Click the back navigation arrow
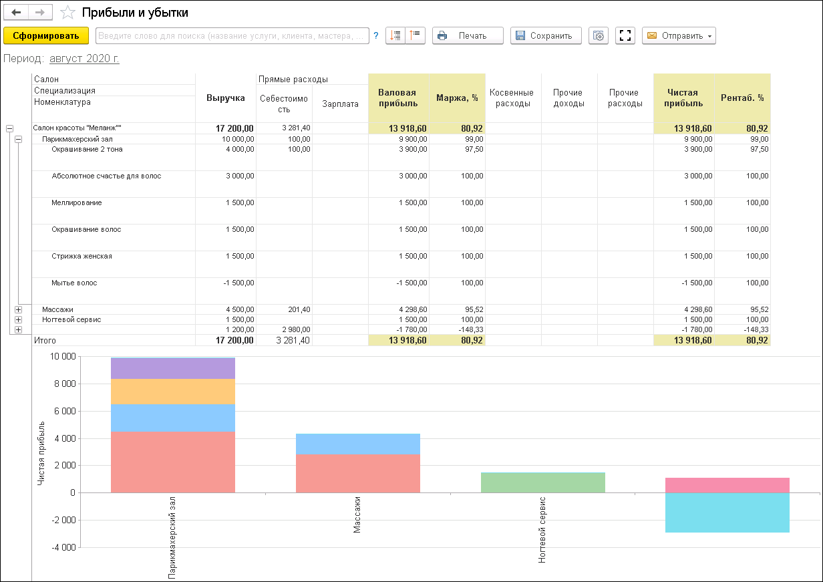 click(17, 13)
